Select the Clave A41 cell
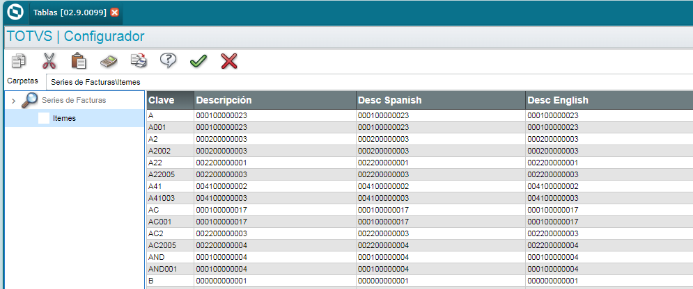693x289 pixels. point(170,186)
